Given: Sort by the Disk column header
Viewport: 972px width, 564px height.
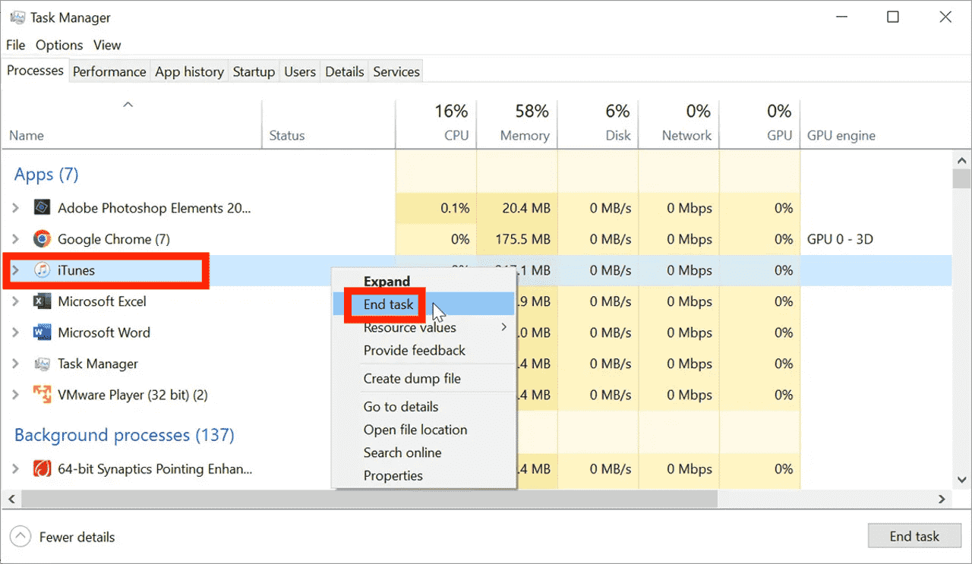Looking at the screenshot, I should 598,124.
